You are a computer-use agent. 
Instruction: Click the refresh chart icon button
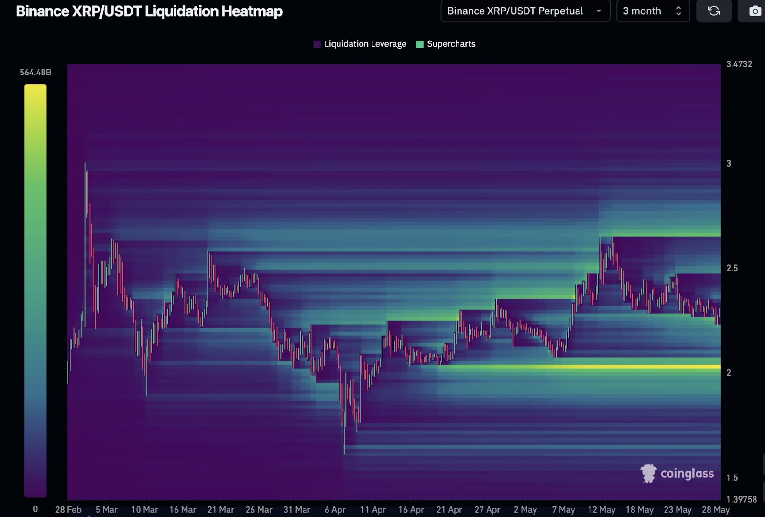click(x=714, y=11)
